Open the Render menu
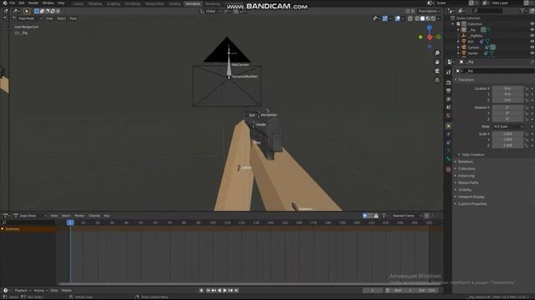 point(33,3)
